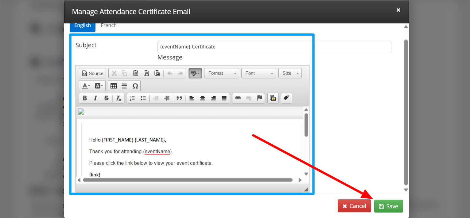Expand the Font dropdown

point(258,73)
